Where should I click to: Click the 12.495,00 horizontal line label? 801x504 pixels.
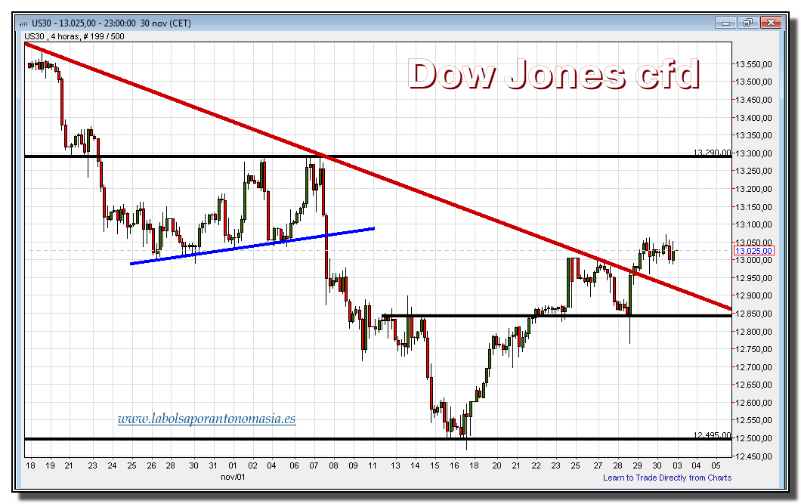[x=712, y=435]
